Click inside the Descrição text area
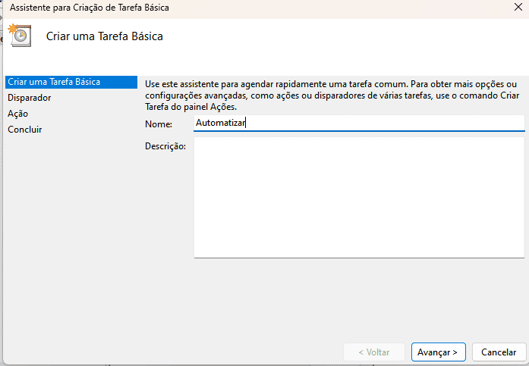The width and height of the screenshot is (529, 366). point(359,198)
